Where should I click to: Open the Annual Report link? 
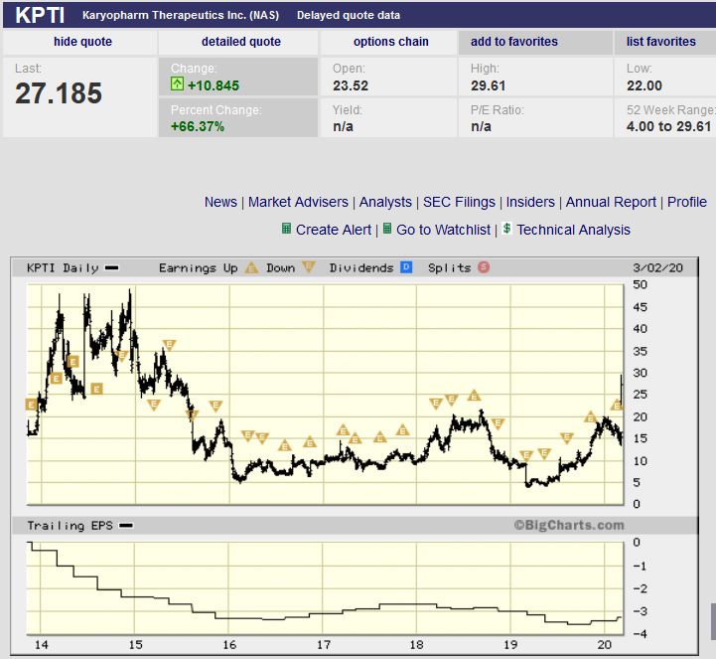tap(611, 202)
